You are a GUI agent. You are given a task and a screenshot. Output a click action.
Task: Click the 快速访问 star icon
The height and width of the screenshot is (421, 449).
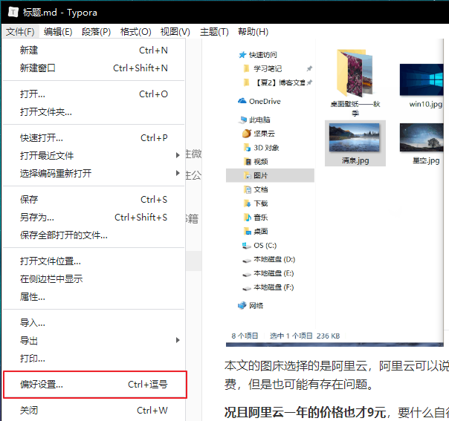[x=242, y=55]
